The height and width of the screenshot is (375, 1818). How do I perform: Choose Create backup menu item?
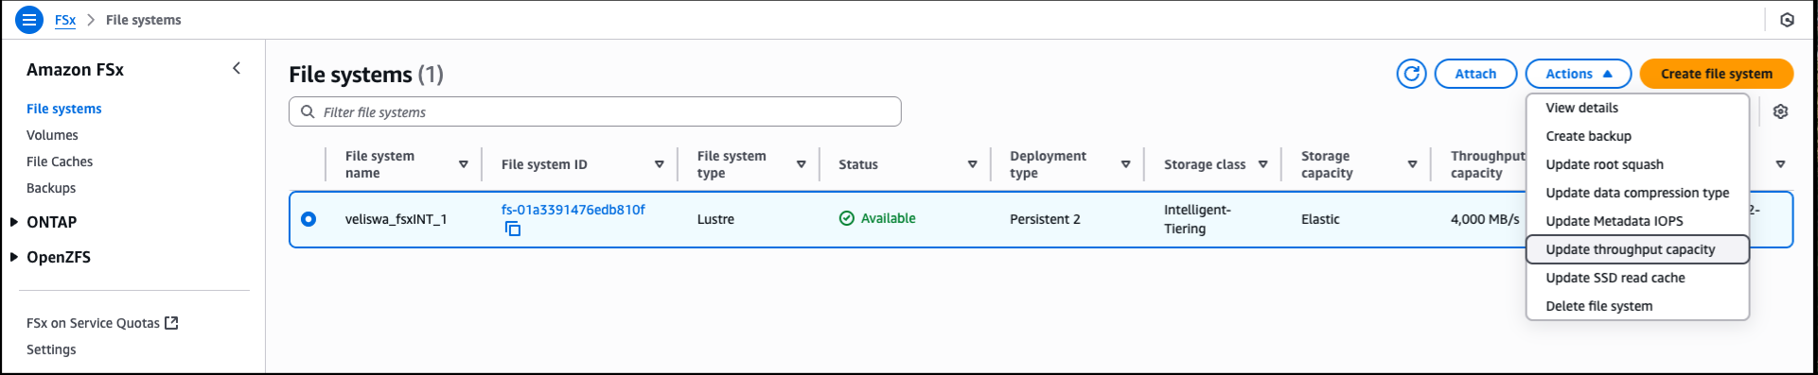pos(1637,136)
